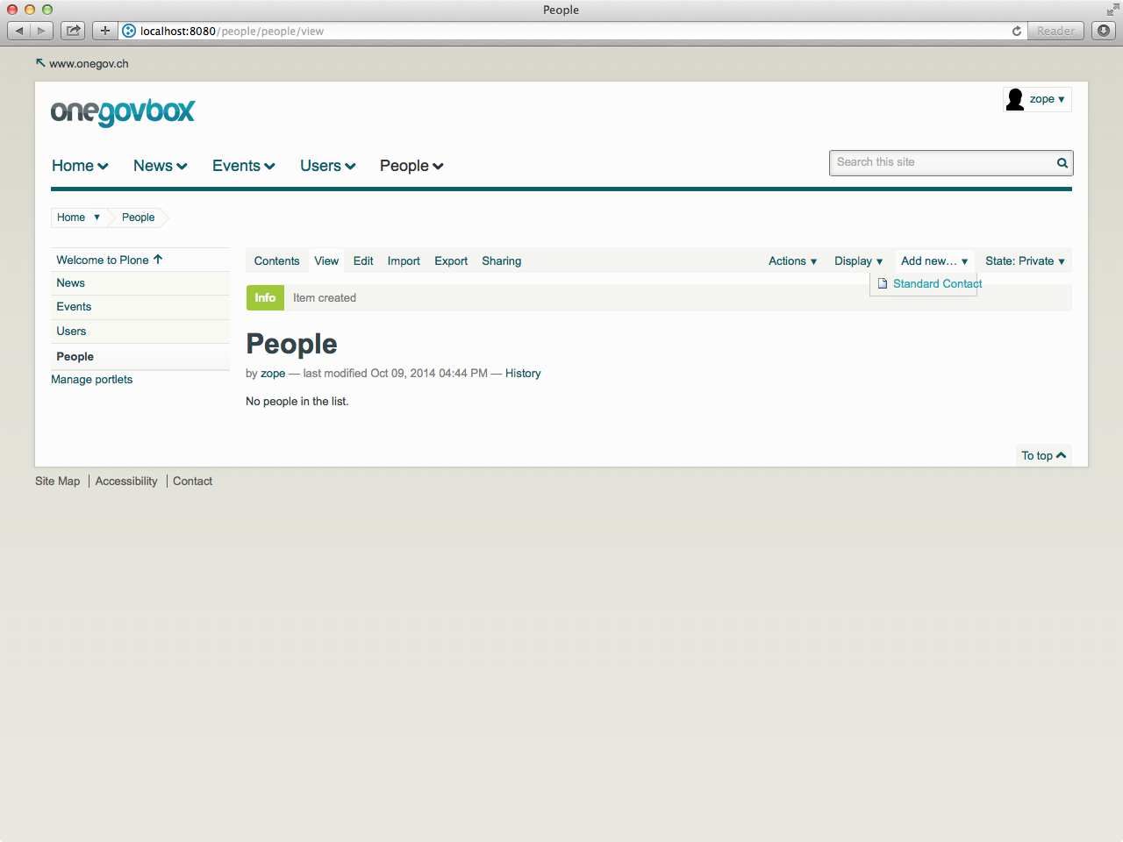Open the Display dropdown

click(x=859, y=261)
